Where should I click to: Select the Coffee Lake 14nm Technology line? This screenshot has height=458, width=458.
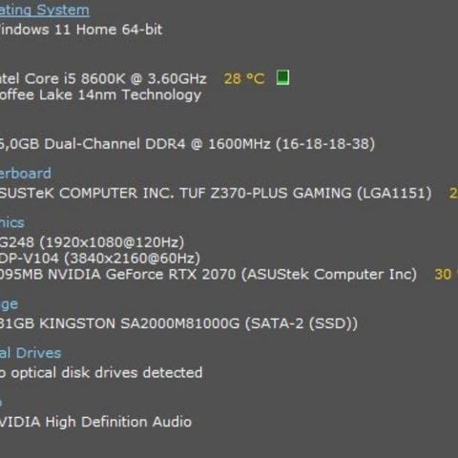click(100, 95)
